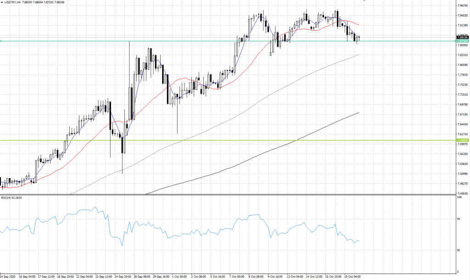
Task: Click the teal 7.87000 price level tag
Action: click(x=461, y=41)
